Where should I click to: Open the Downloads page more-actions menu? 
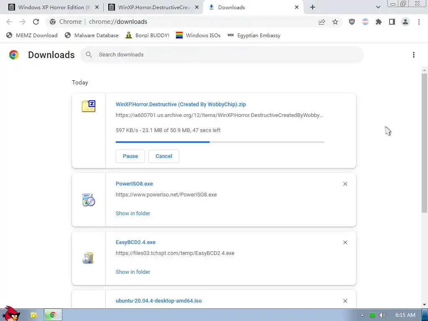414,55
